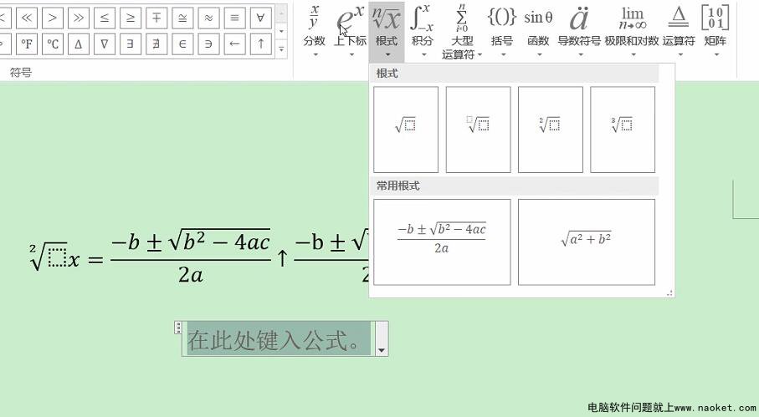Insert the common quadratic formula radical

click(442, 242)
